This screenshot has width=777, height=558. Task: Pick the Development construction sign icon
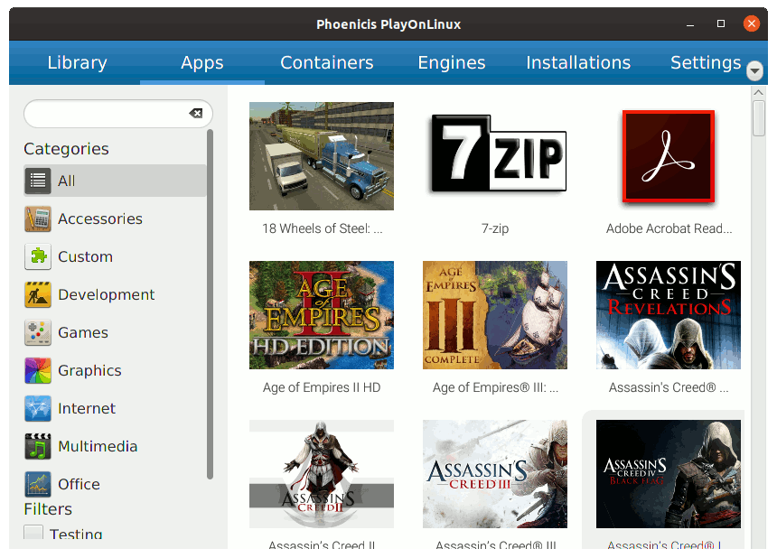click(38, 294)
